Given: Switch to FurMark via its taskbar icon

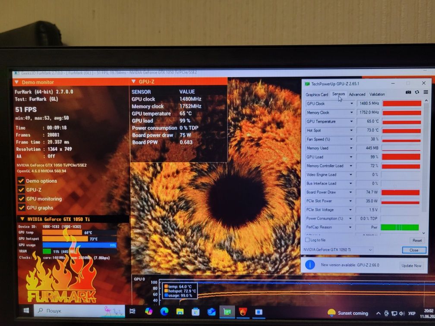Looking at the screenshot, I should click(x=243, y=312).
